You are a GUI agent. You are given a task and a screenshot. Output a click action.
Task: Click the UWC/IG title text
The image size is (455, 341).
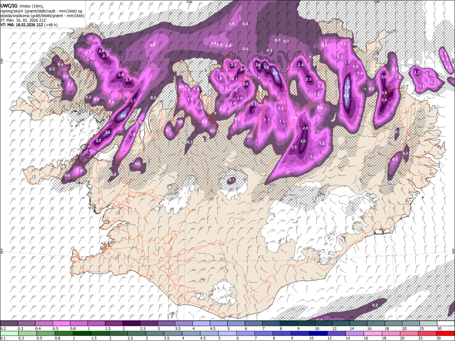(9, 5)
